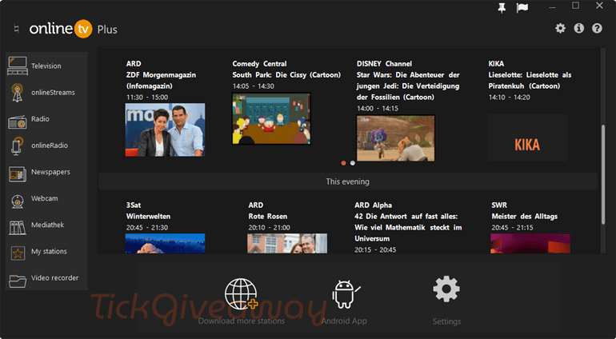Open the Webcam icon
The height and width of the screenshot is (339, 616).
point(17,201)
